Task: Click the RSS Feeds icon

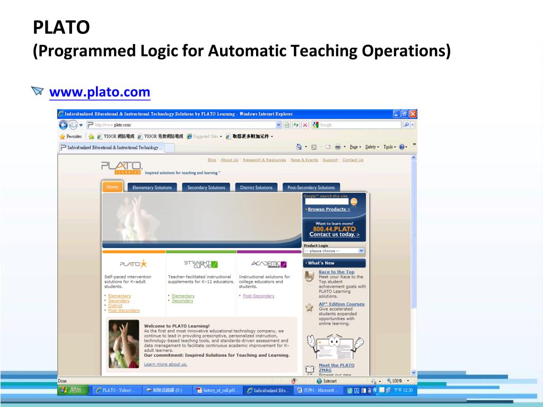Action: 314,147
